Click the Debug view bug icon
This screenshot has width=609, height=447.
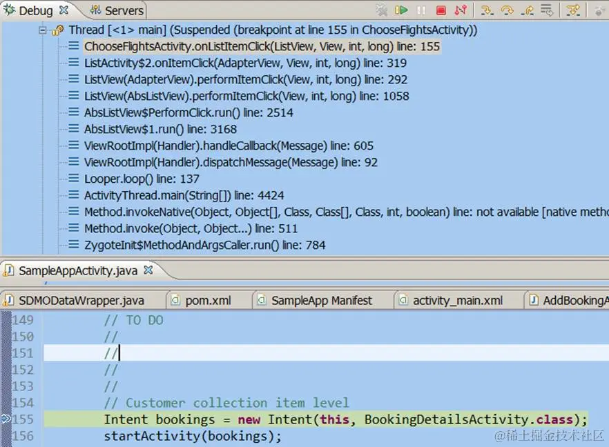9,10
